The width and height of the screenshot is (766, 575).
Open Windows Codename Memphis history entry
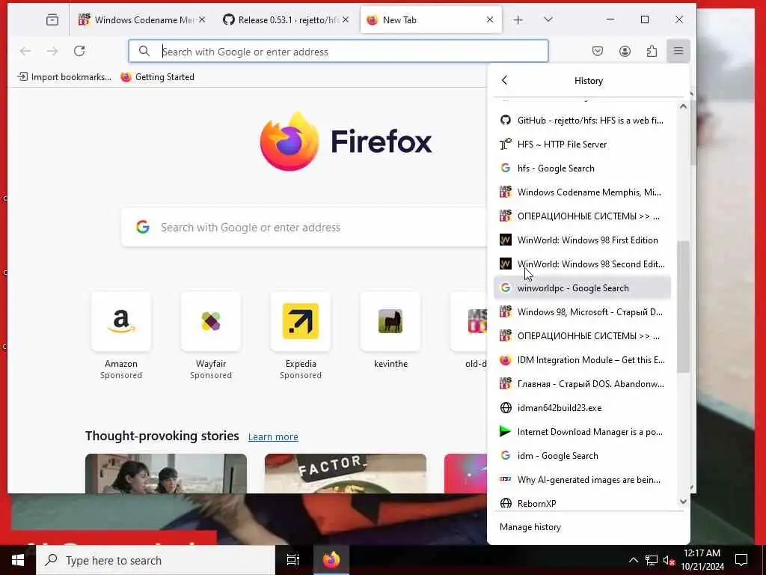pyautogui.click(x=582, y=192)
